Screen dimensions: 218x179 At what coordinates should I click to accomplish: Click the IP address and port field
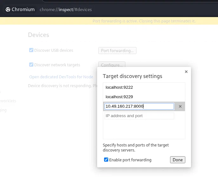coord(139,116)
